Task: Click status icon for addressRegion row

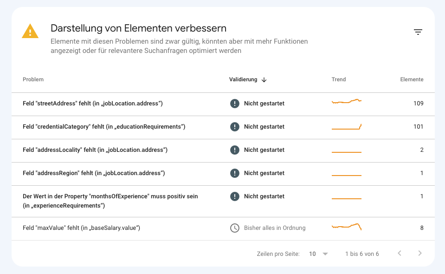Action: tap(235, 173)
